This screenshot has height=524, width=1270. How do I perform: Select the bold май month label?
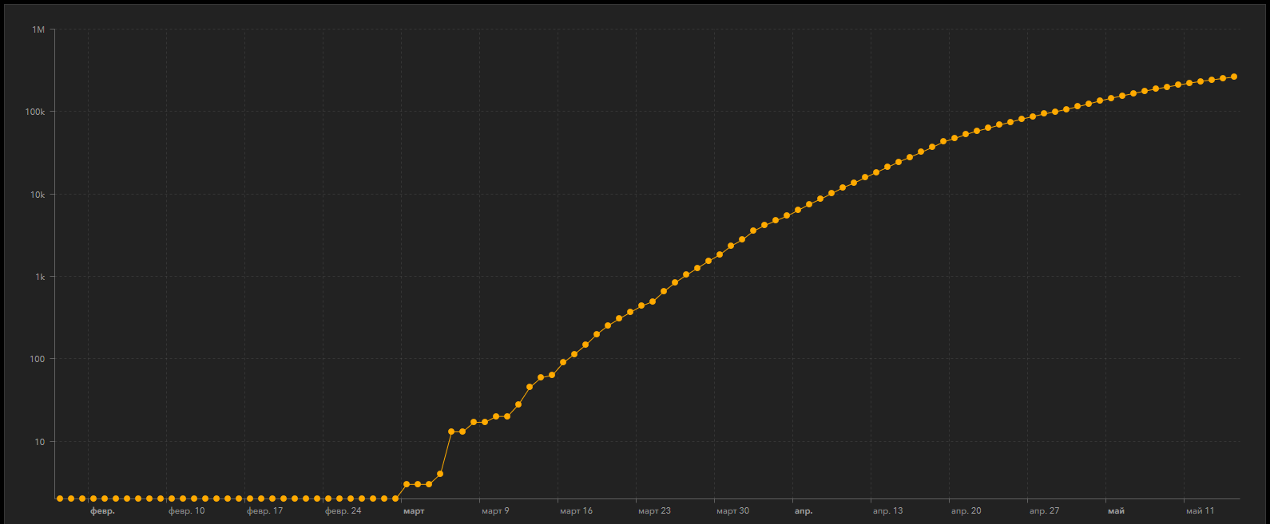(1116, 510)
